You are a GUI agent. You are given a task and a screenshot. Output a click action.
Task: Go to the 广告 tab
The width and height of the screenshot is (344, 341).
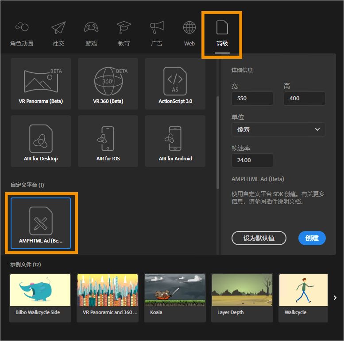pyautogui.click(x=156, y=34)
